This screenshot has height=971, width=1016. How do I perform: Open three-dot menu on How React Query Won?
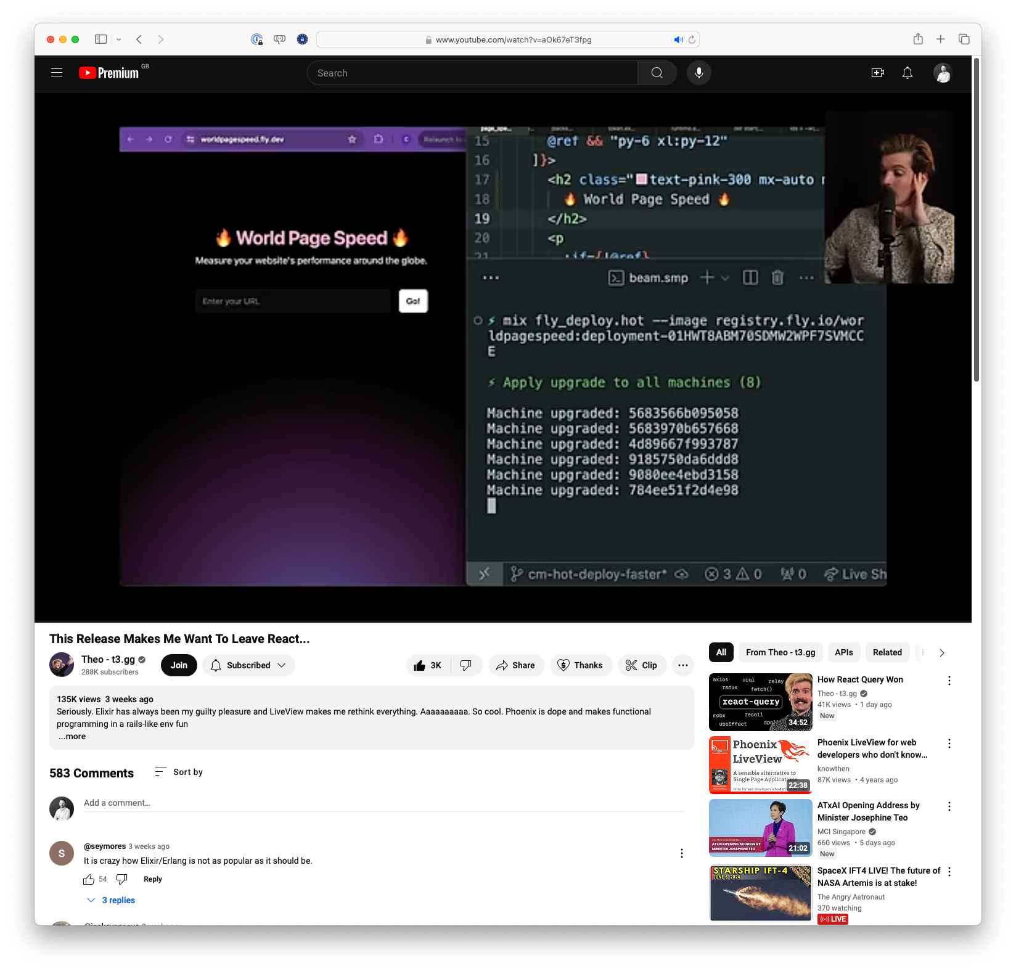[949, 681]
